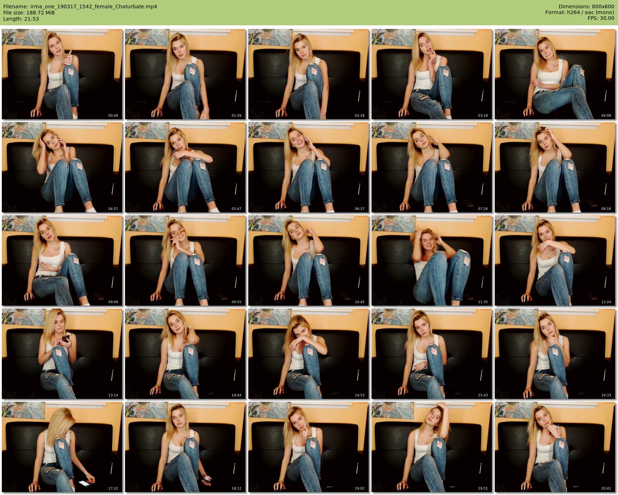Click the frame at 10:45
The width and height of the screenshot is (618, 495).
(308, 261)
